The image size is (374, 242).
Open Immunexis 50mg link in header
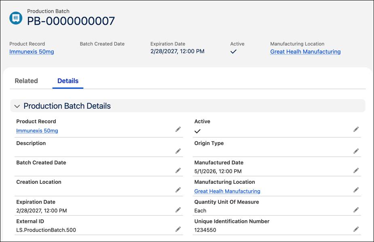(32, 52)
